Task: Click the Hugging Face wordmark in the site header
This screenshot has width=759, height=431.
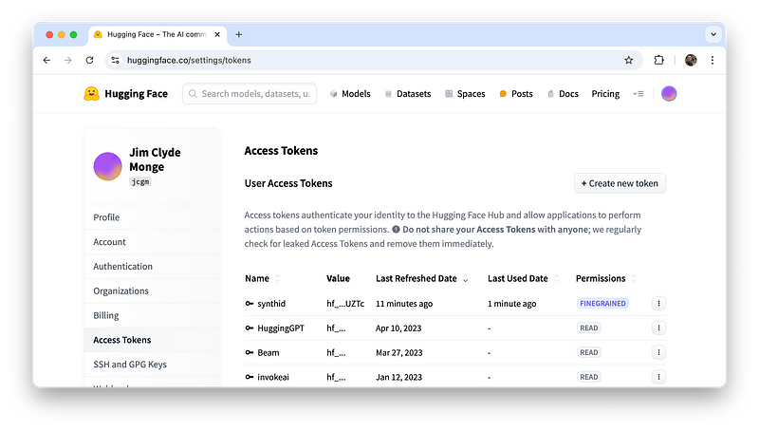Action: 136,93
